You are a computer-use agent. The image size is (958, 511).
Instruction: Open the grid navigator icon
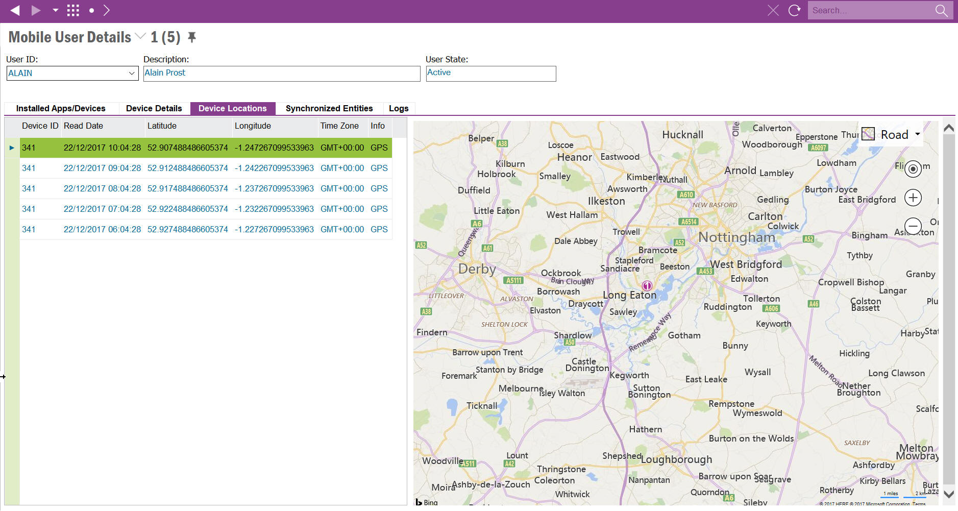(x=73, y=10)
